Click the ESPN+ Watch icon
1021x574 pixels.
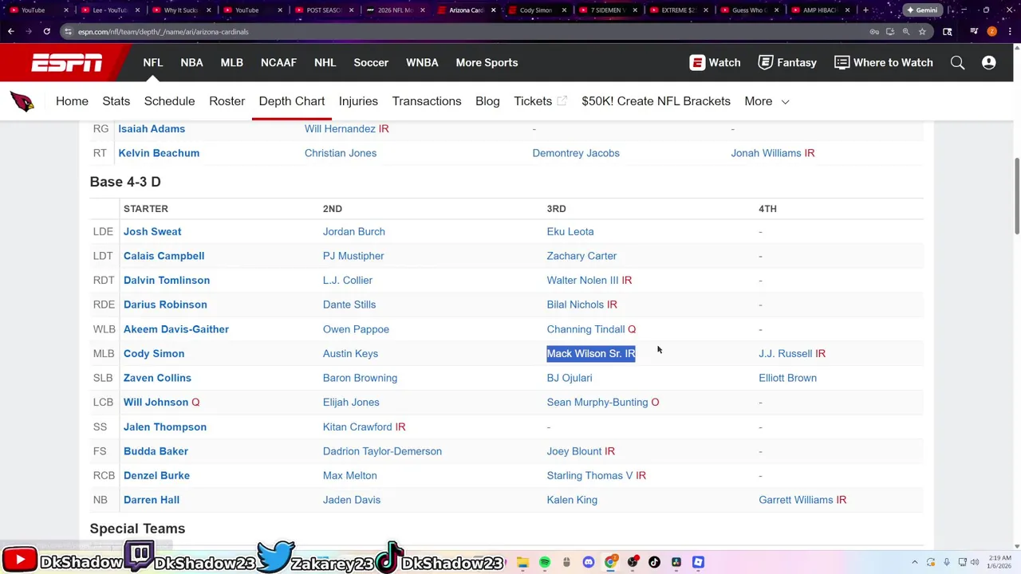tap(697, 63)
